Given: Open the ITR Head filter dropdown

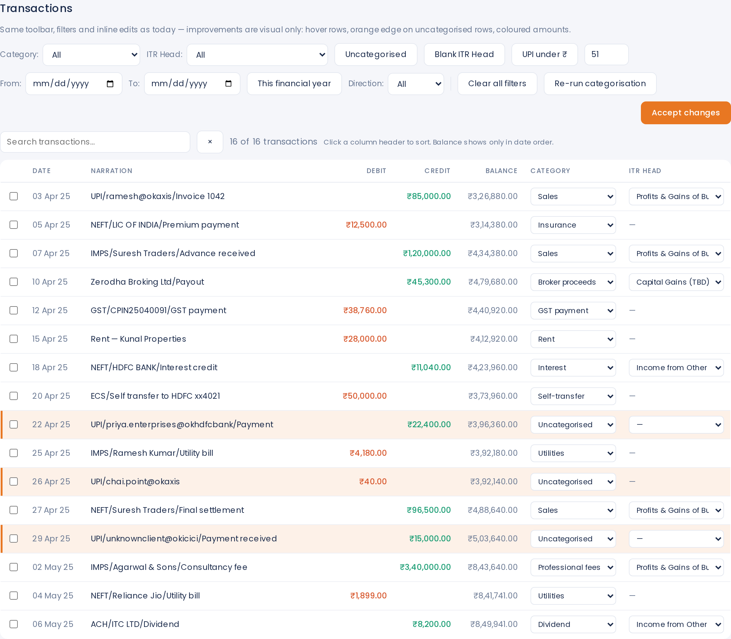Looking at the screenshot, I should point(257,55).
